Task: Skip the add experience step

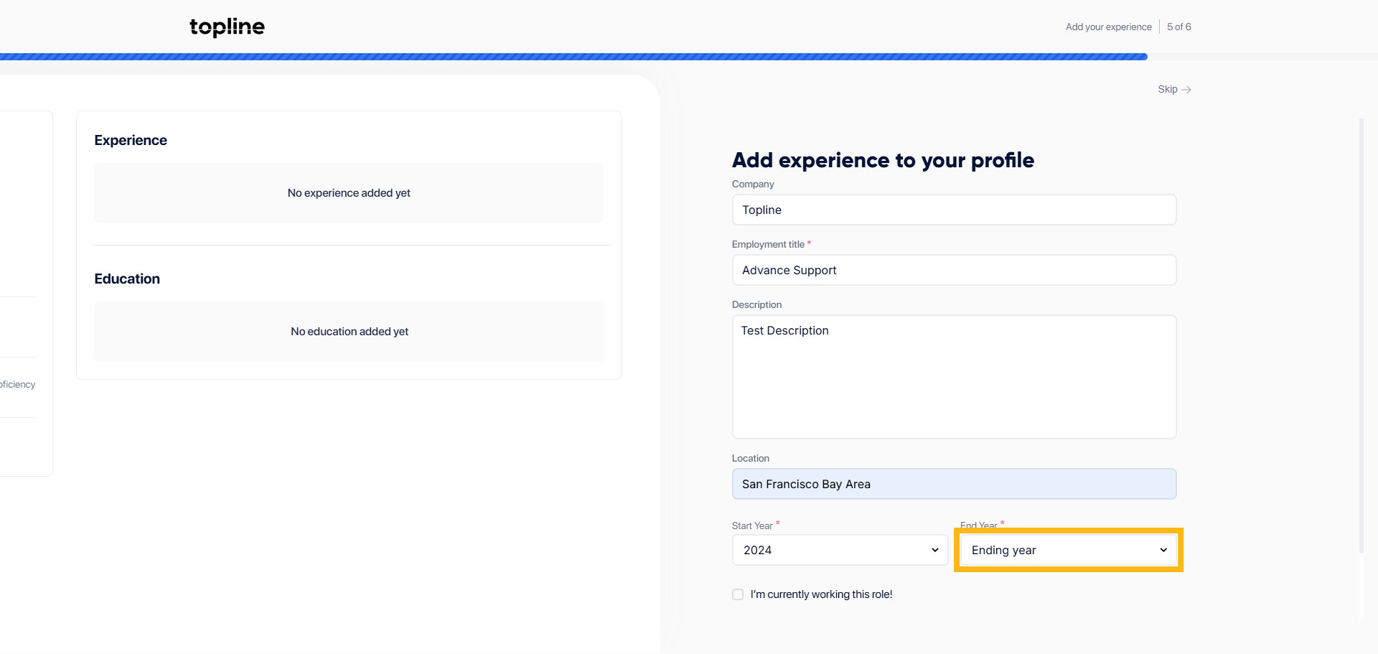Action: click(1168, 89)
